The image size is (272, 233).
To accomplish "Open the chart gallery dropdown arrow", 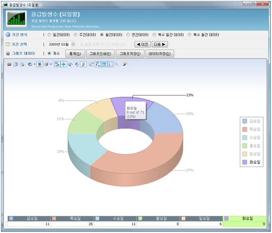I will pyautogui.click(x=35, y=65).
